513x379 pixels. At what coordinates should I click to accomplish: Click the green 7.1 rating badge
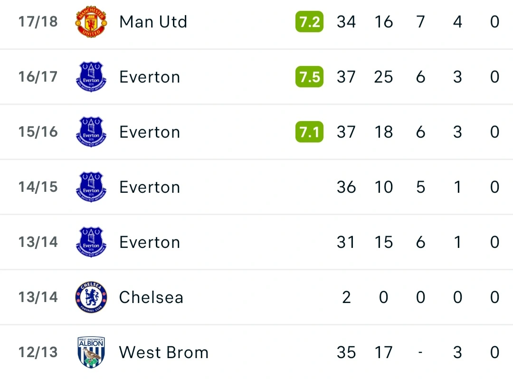309,132
